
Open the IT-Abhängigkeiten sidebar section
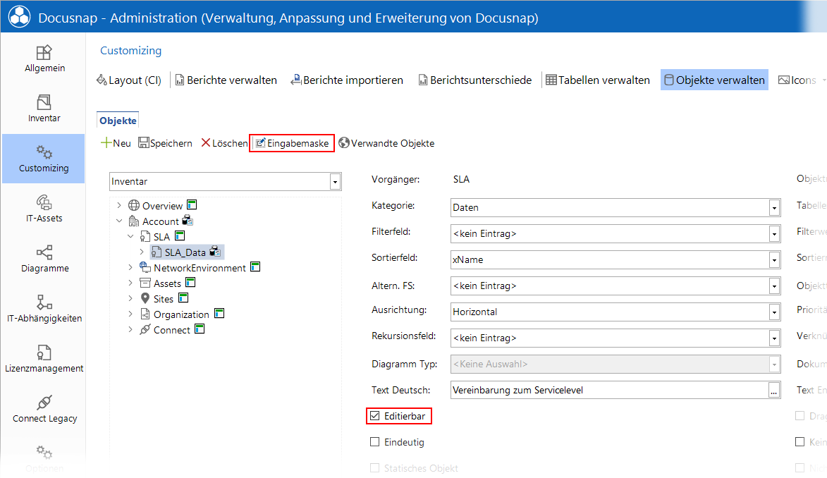[44, 310]
